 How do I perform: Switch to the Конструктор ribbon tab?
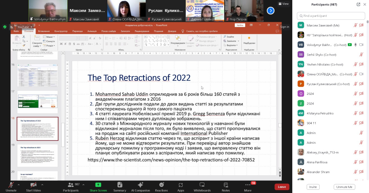pyautogui.click(x=61, y=31)
